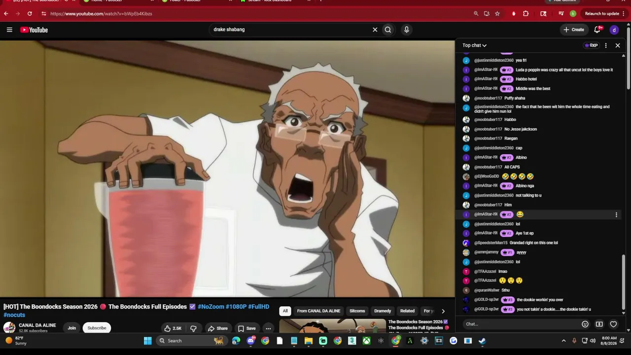This screenshot has width=631, height=355.
Task: Launch Xbox app from the taskbar
Action: tap(367, 341)
